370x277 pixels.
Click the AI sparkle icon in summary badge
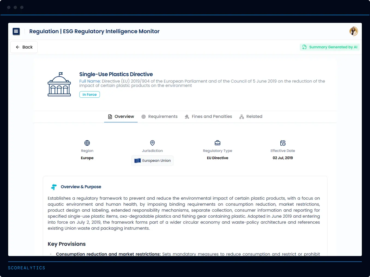pyautogui.click(x=304, y=47)
